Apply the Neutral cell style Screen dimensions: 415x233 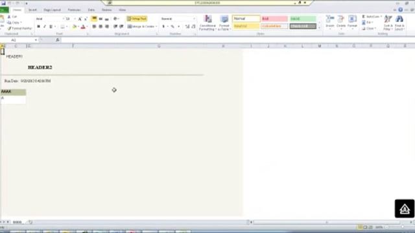[x=246, y=26]
